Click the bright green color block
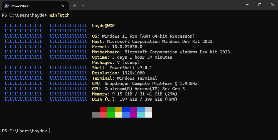The width and height of the screenshot is (278, 140). pos(111,115)
